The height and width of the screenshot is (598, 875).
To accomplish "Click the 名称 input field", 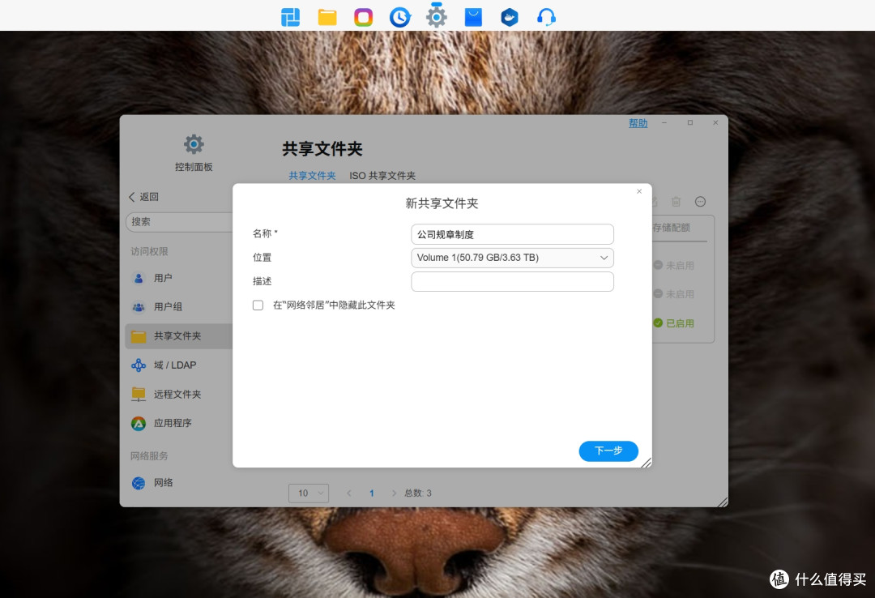I will pyautogui.click(x=512, y=234).
